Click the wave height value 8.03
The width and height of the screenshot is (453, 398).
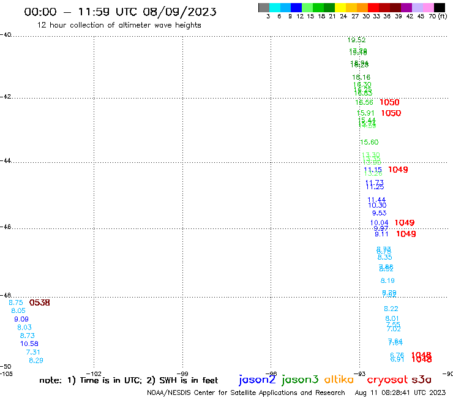(x=24, y=328)
